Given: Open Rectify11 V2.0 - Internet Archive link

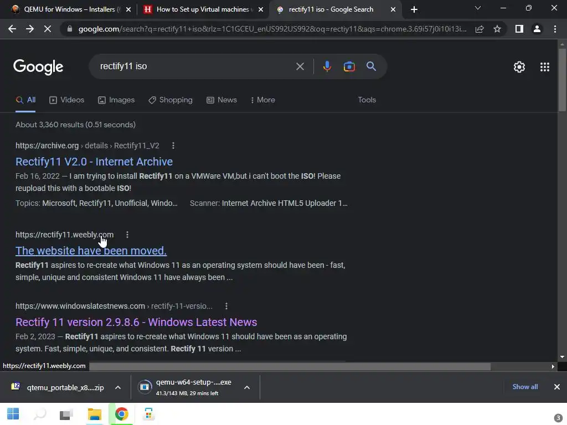Looking at the screenshot, I should pyautogui.click(x=94, y=162).
